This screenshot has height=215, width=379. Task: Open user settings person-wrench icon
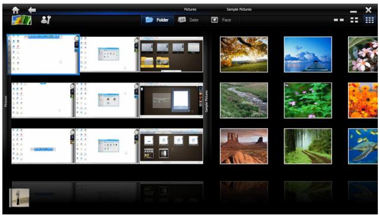(46, 20)
